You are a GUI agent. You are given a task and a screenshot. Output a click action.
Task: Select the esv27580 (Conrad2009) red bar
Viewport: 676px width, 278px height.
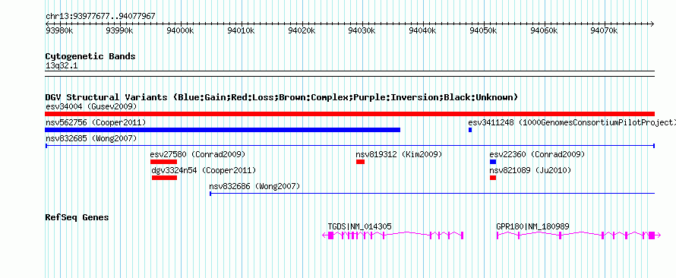(163, 162)
